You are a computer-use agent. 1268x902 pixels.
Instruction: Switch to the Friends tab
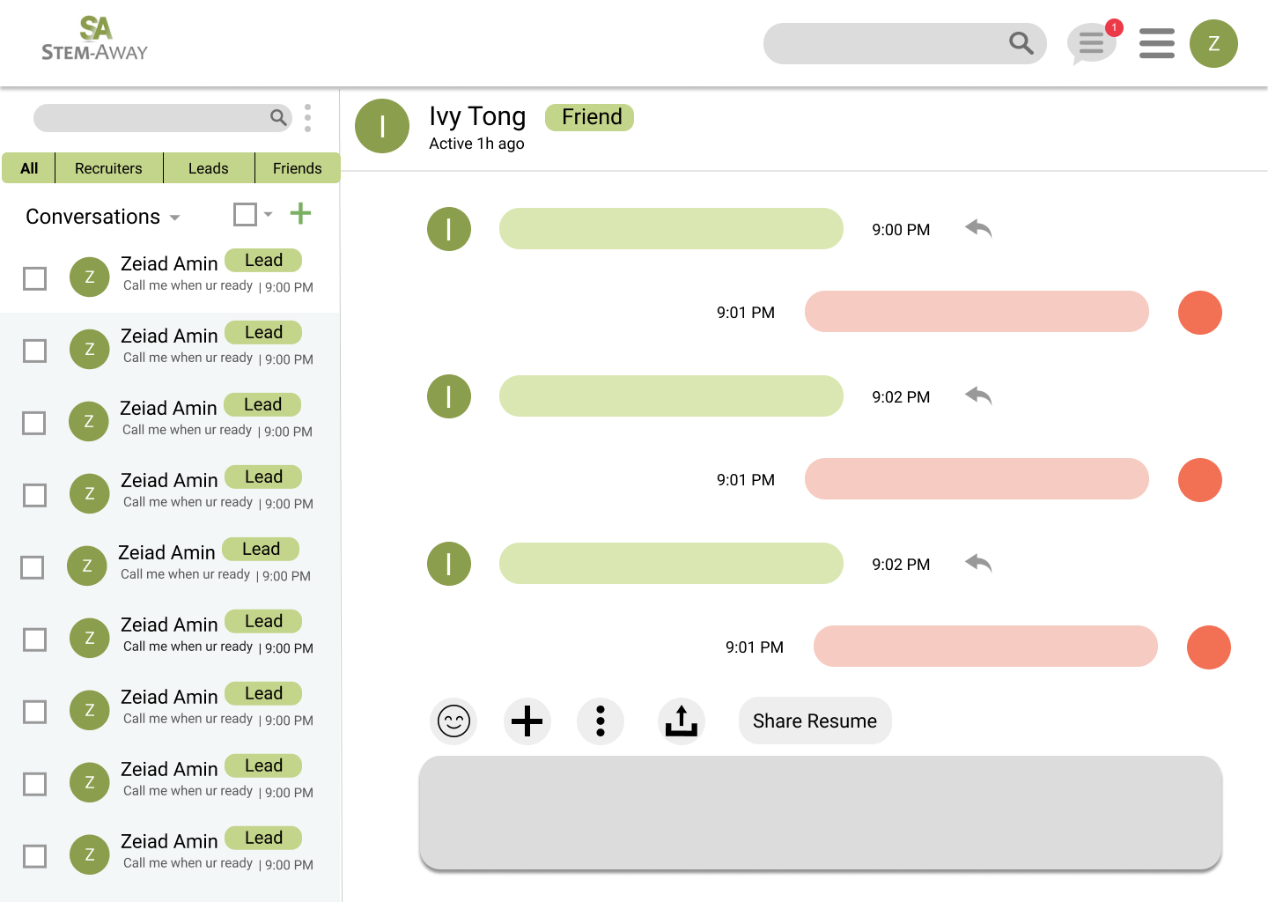click(297, 168)
